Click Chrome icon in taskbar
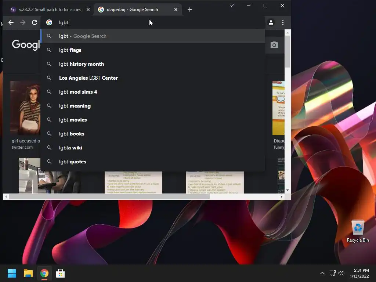The width and height of the screenshot is (376, 282). pyautogui.click(x=44, y=273)
